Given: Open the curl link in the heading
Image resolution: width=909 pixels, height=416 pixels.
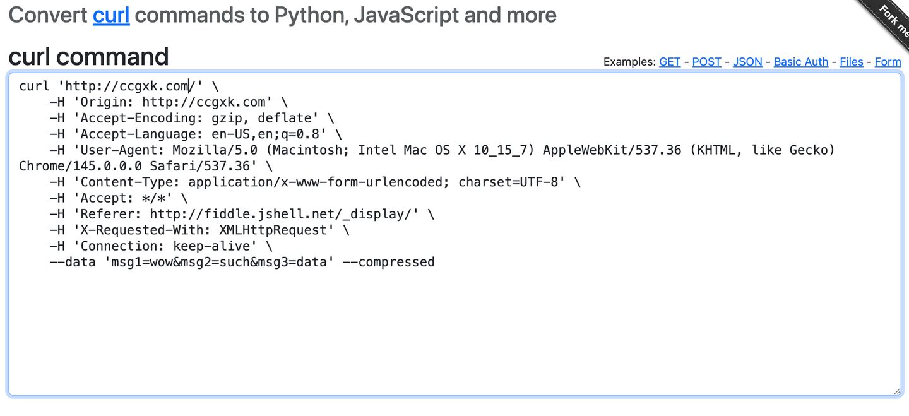Looking at the screenshot, I should pos(111,15).
